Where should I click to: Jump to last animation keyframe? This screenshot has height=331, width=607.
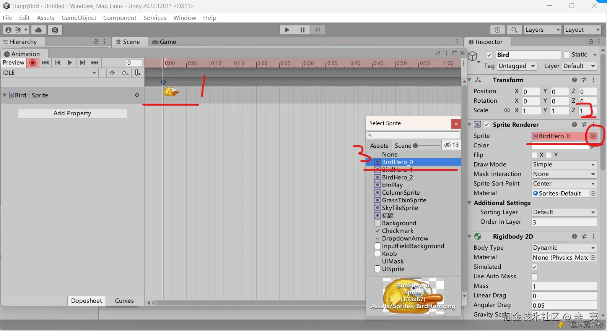tap(95, 63)
